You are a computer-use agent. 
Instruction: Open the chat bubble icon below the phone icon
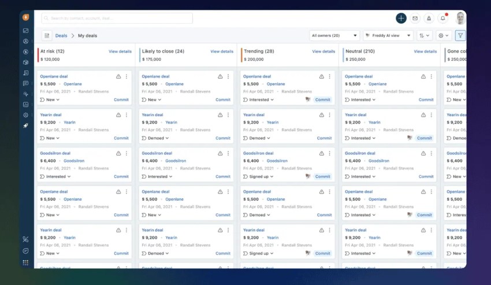pyautogui.click(x=25, y=251)
